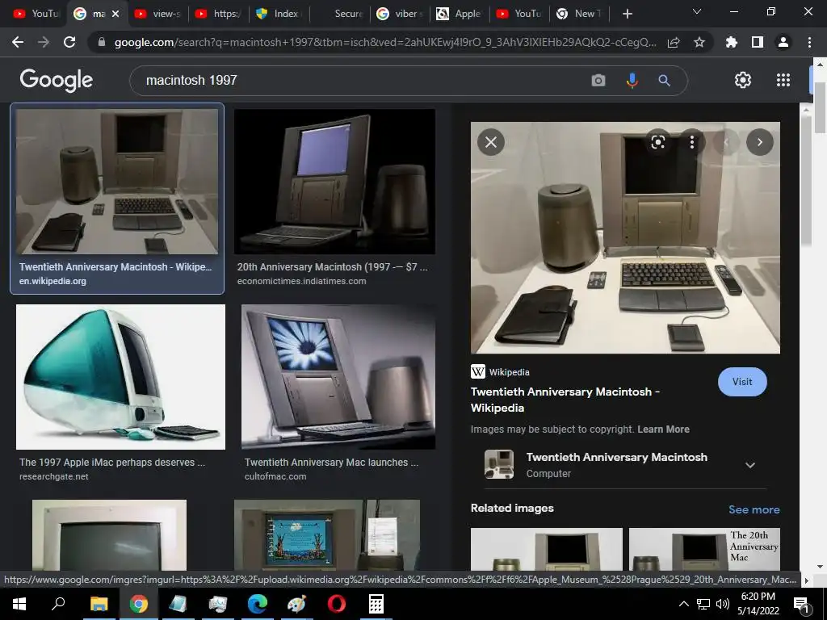Image resolution: width=827 pixels, height=620 pixels.
Task: Open Opera browser from the taskbar
Action: pos(337,604)
